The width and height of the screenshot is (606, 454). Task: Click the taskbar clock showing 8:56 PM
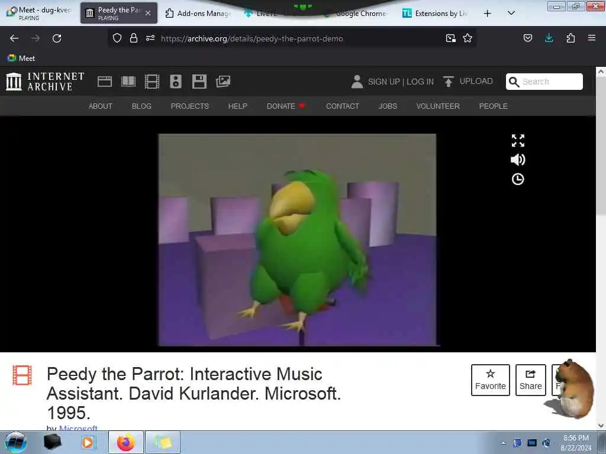(576, 443)
